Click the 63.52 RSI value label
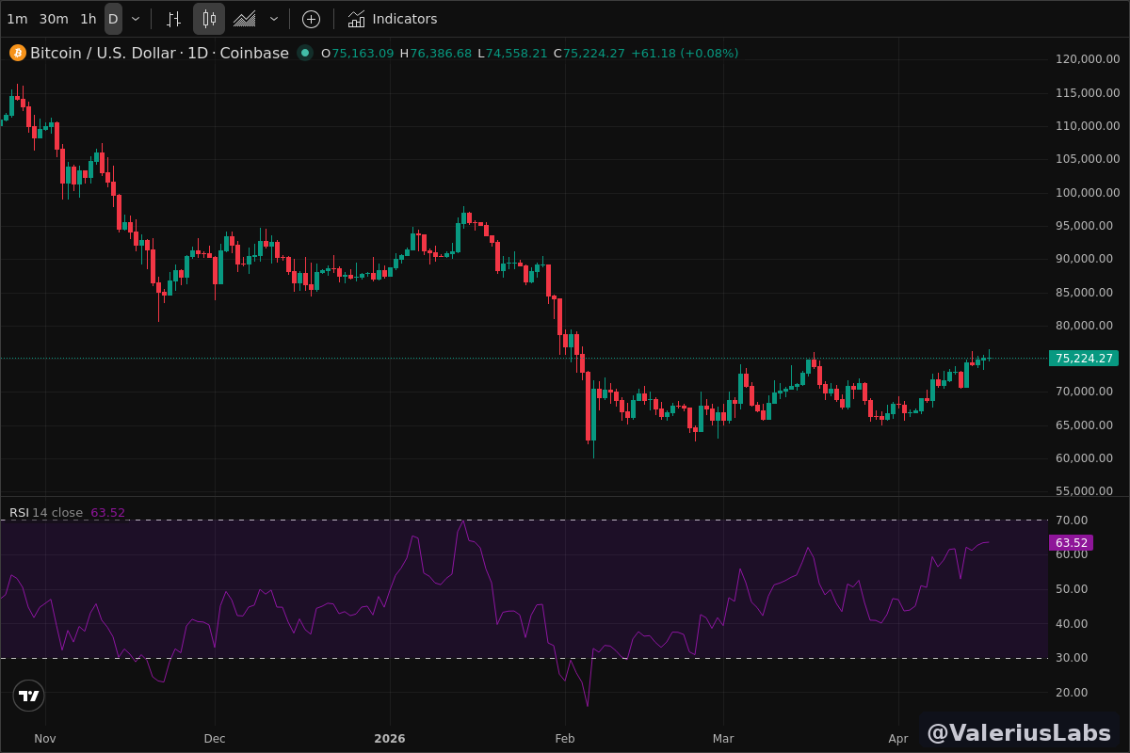Viewport: 1130px width, 753px height. pyautogui.click(x=1071, y=543)
